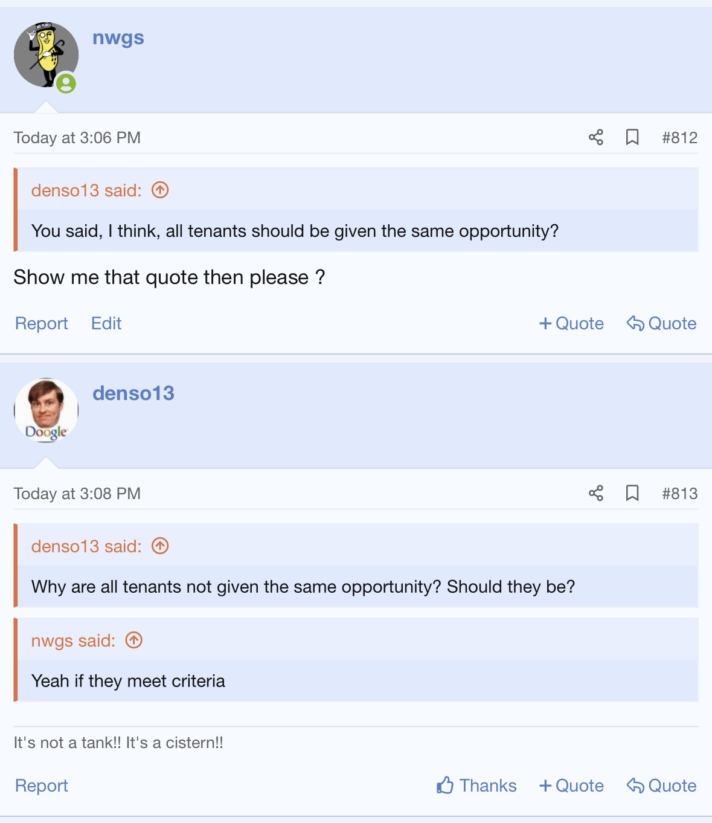712x823 pixels.
Task: Add post #813 to multi-quote
Action: click(x=571, y=786)
